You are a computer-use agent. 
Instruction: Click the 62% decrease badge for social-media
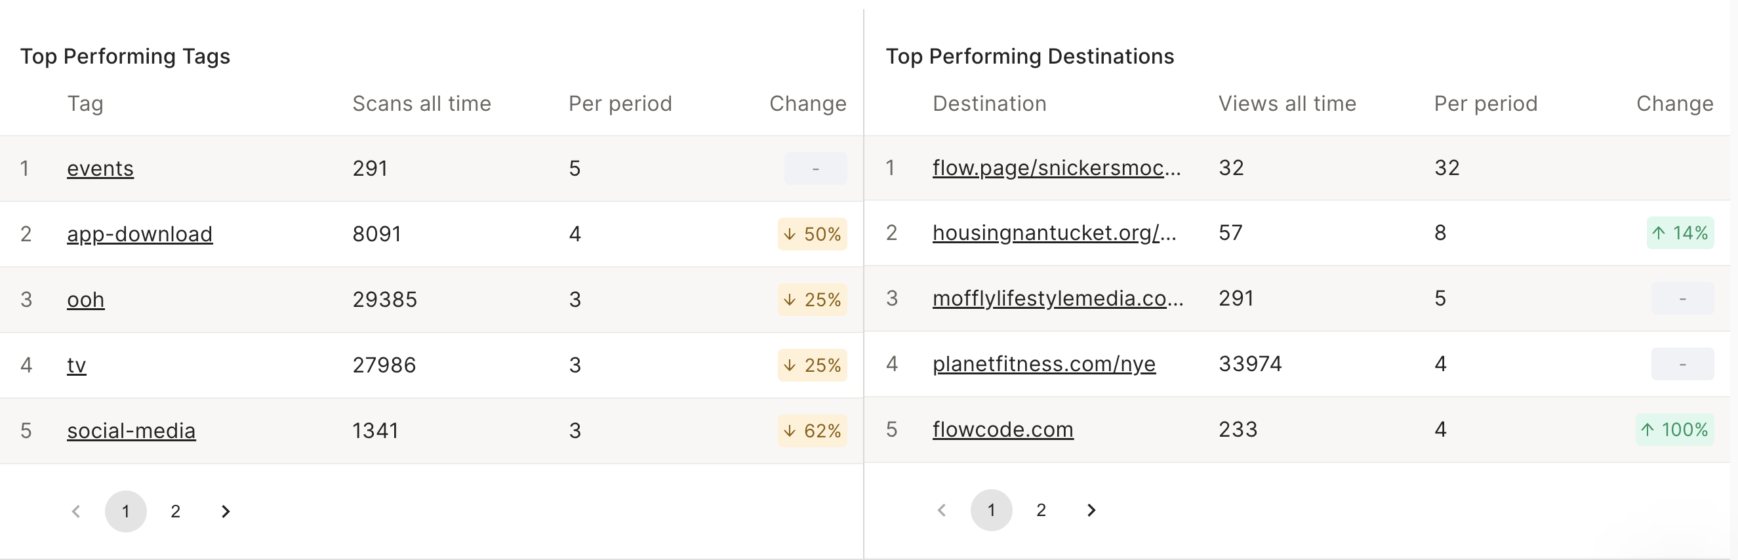point(813,431)
